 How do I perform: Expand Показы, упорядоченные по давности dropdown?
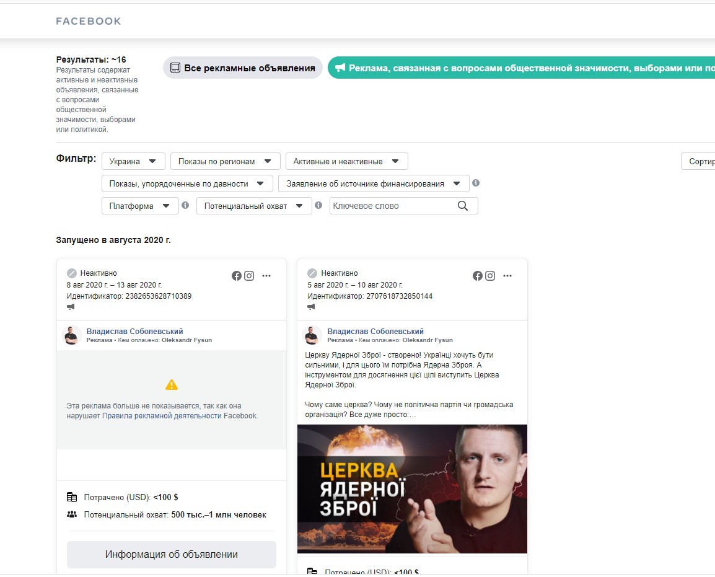click(187, 183)
